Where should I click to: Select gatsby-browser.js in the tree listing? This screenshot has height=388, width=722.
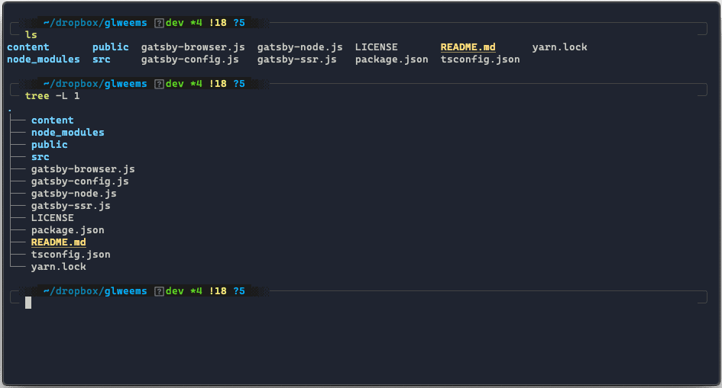click(83, 169)
